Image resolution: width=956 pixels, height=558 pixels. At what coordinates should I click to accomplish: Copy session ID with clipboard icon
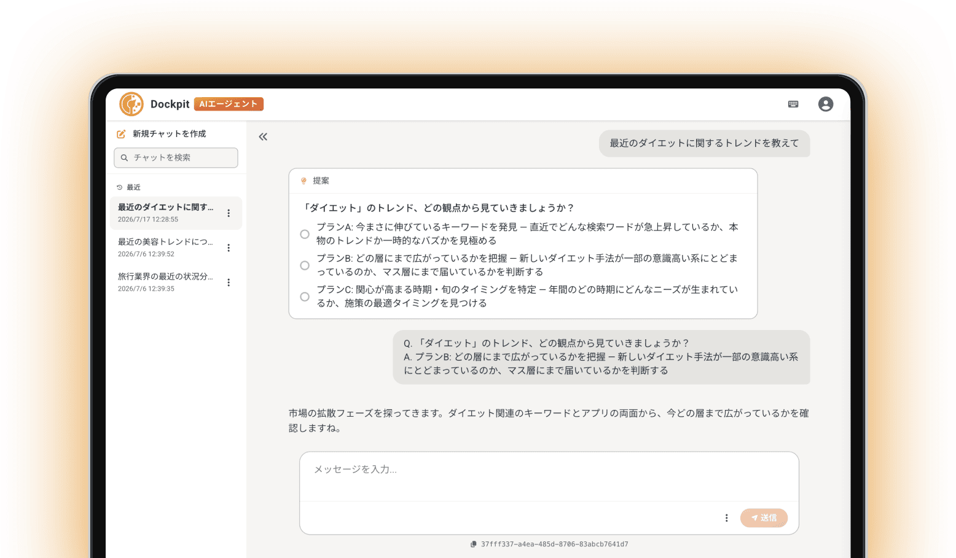pyautogui.click(x=474, y=544)
